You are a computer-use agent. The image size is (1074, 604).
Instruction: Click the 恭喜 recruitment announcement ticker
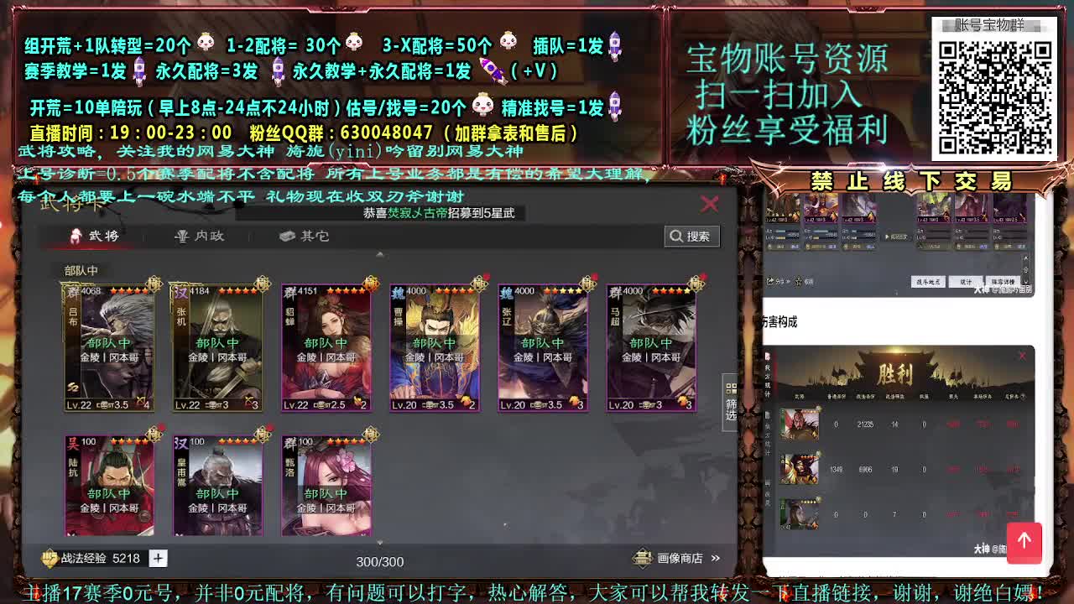(438, 213)
